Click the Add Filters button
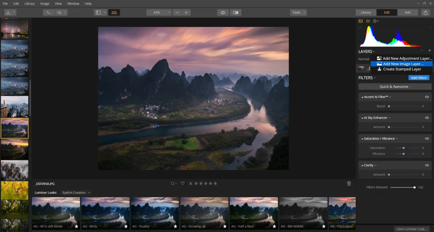This screenshot has width=434, height=232. click(419, 78)
